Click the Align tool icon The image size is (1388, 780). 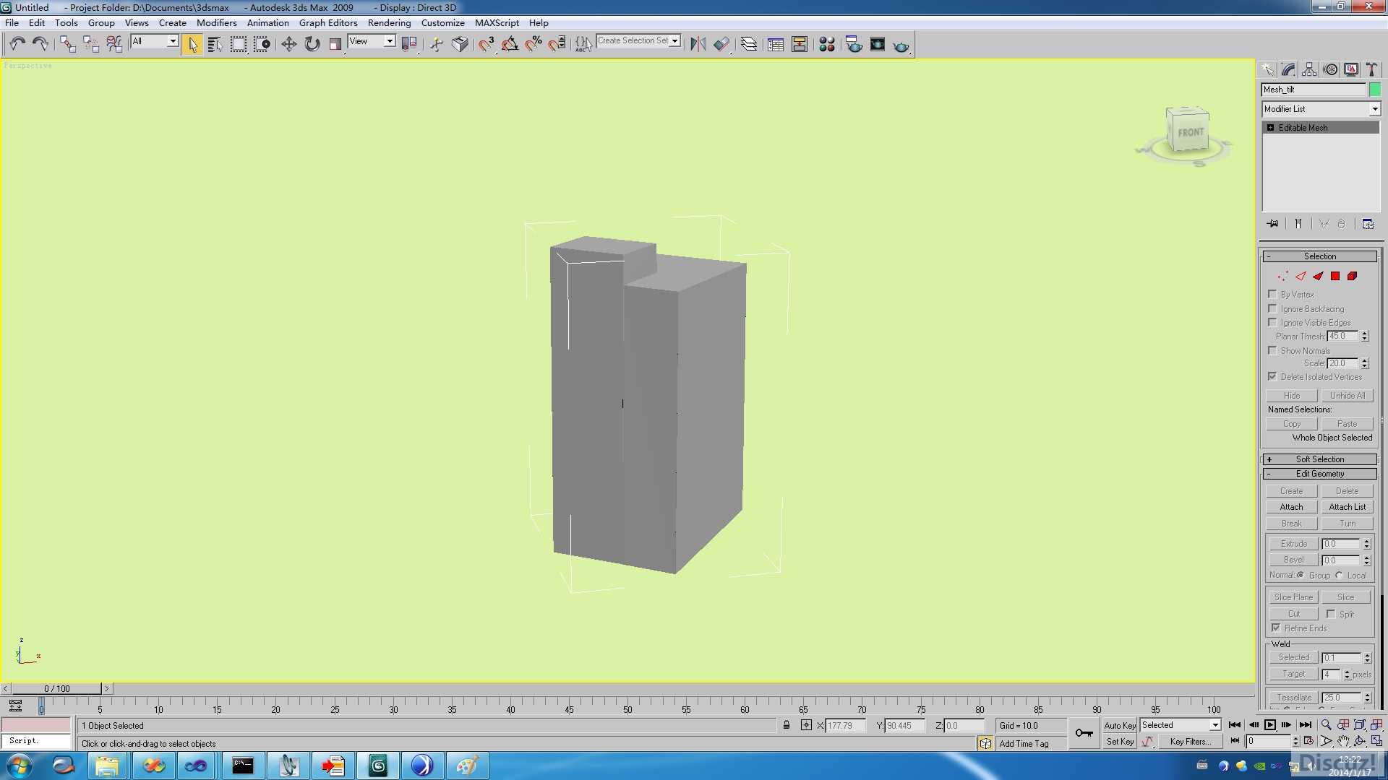point(721,44)
